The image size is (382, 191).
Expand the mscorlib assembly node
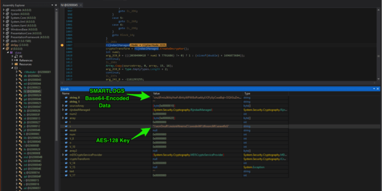coord(4,10)
